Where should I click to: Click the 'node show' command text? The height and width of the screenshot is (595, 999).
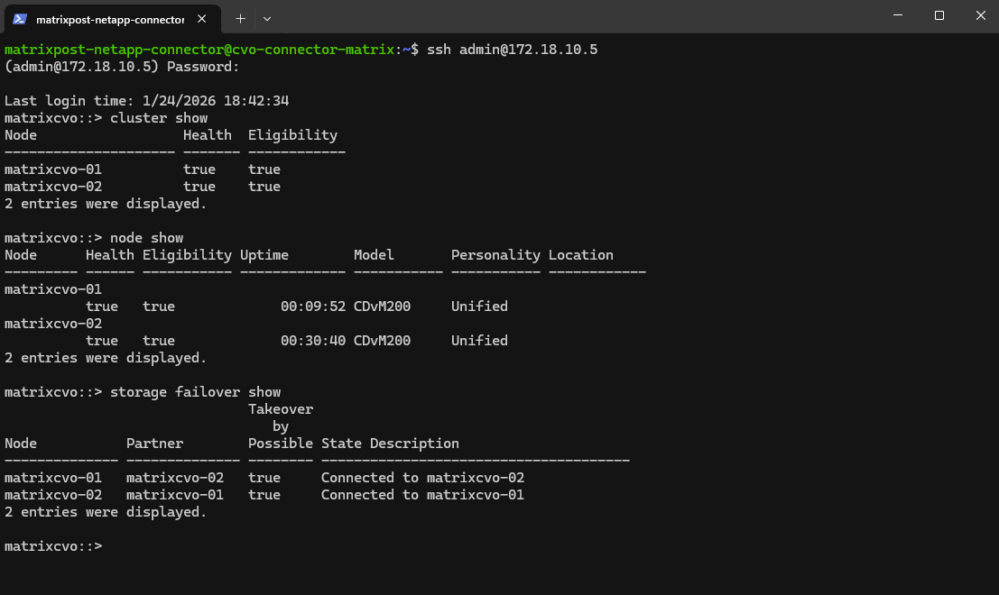pos(146,238)
